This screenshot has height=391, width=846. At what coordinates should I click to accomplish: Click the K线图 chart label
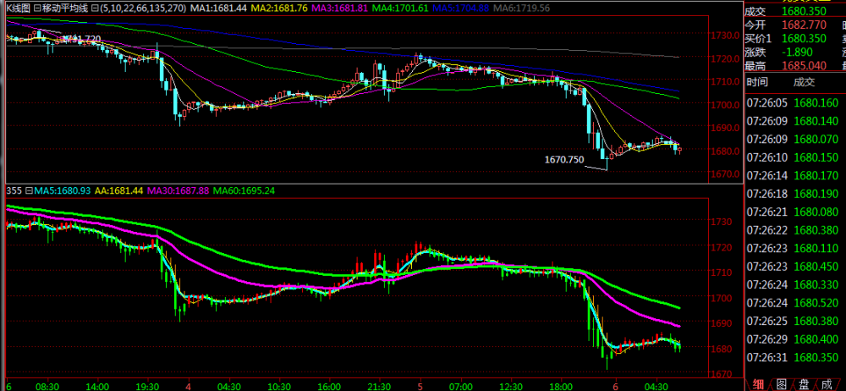click(x=19, y=8)
